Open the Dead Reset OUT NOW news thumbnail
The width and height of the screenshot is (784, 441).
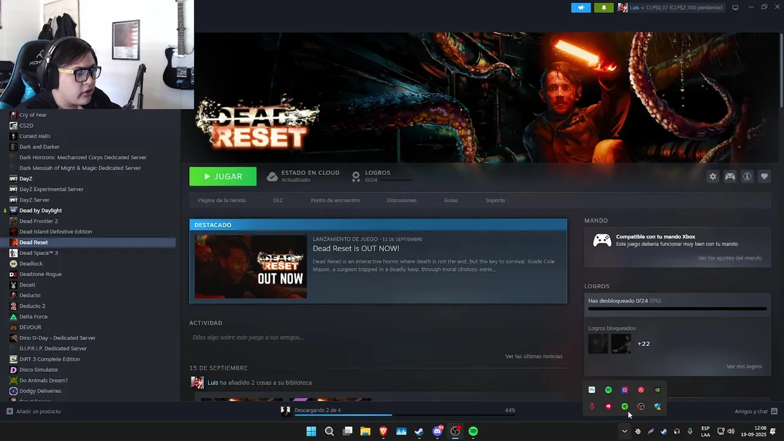pyautogui.click(x=251, y=266)
